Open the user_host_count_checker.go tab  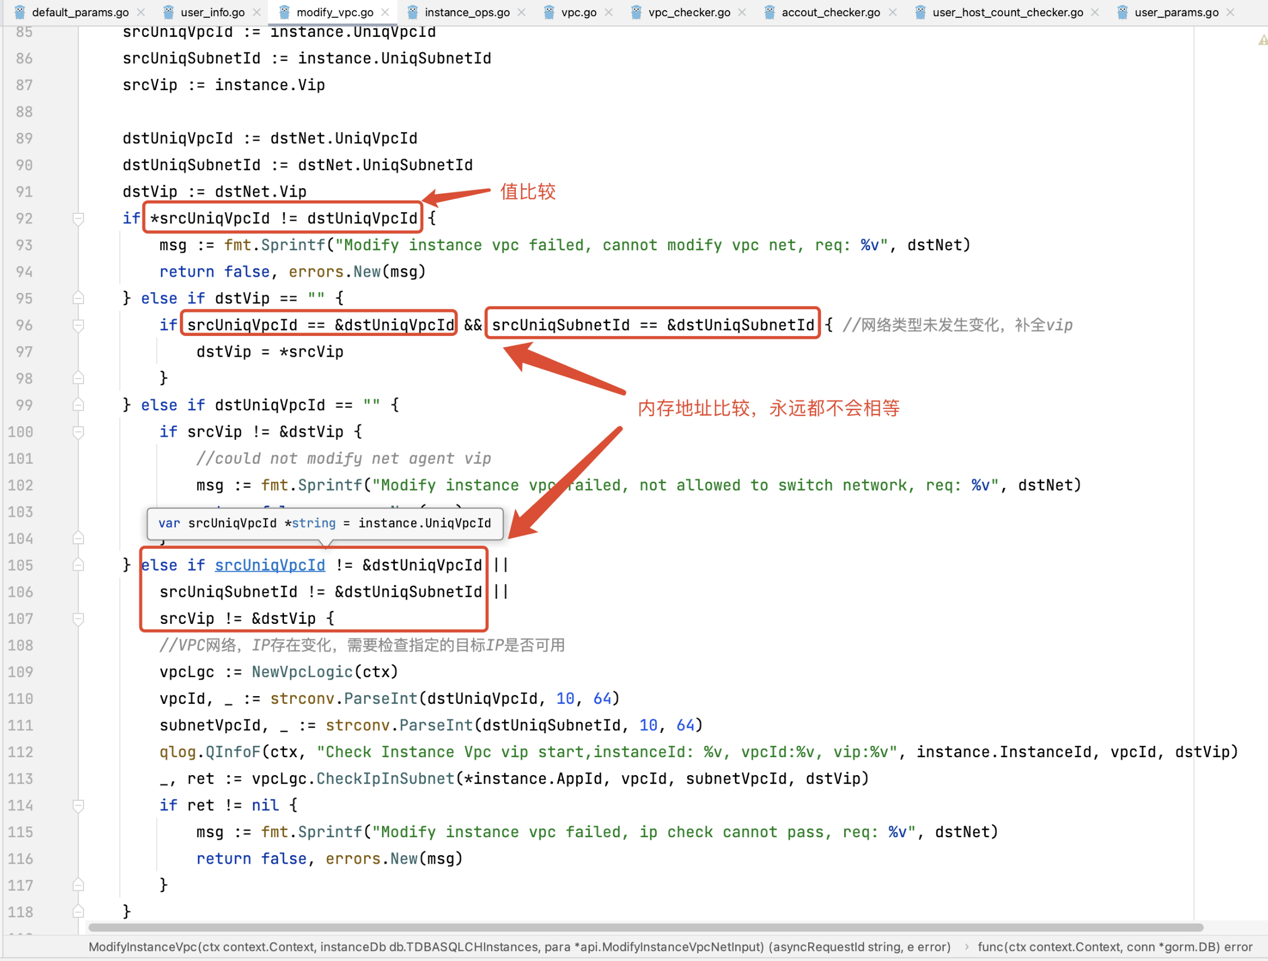[1007, 12]
